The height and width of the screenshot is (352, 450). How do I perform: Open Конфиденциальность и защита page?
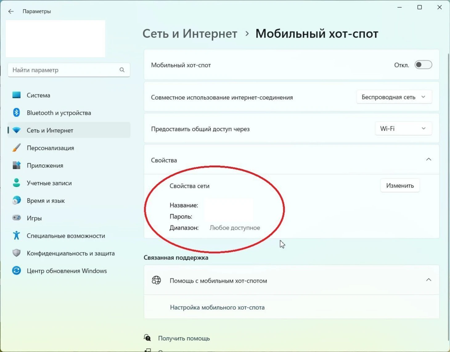69,253
